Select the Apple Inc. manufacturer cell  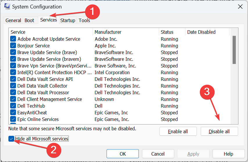(x=105, y=46)
